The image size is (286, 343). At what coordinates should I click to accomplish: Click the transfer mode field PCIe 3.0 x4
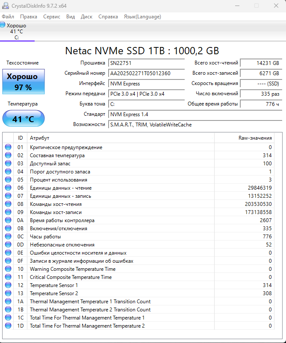click(147, 94)
